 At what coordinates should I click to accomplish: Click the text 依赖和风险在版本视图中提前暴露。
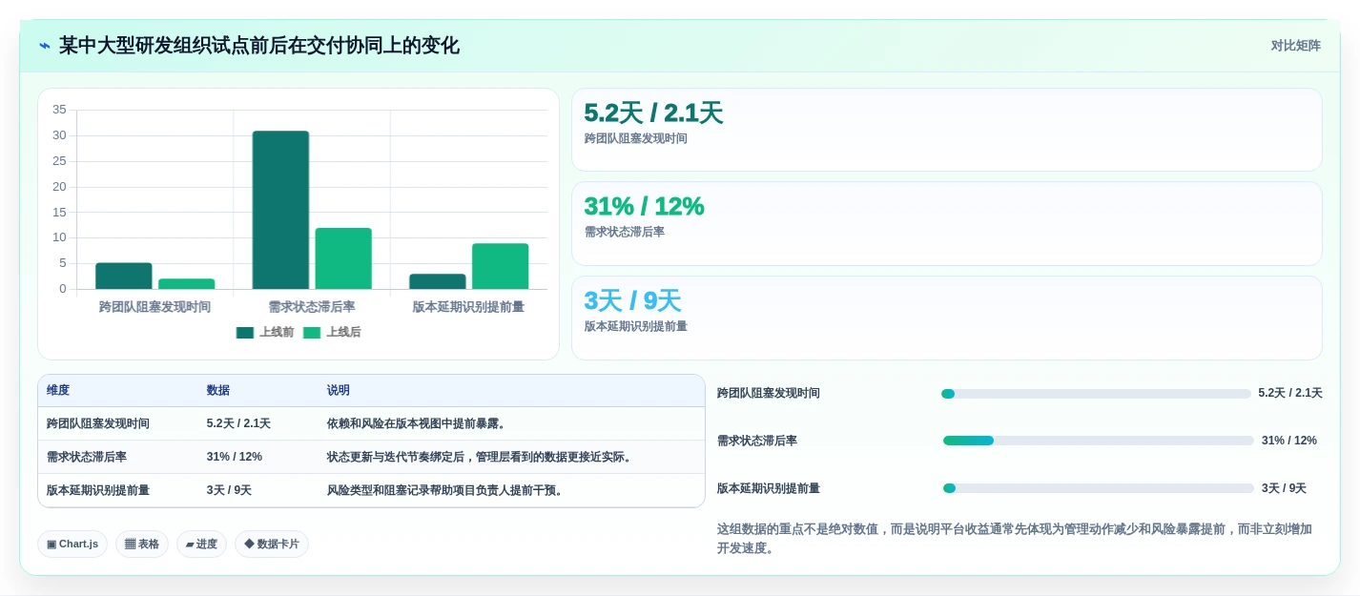click(x=419, y=423)
